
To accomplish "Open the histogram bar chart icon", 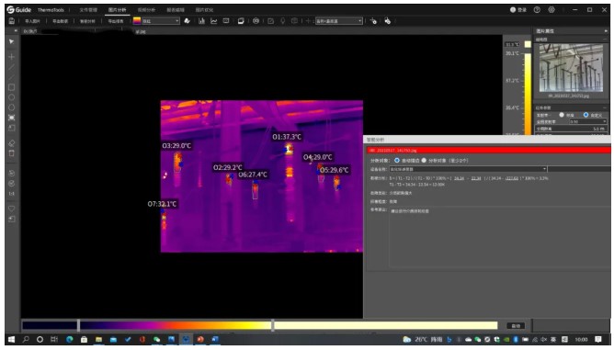I will point(201,21).
